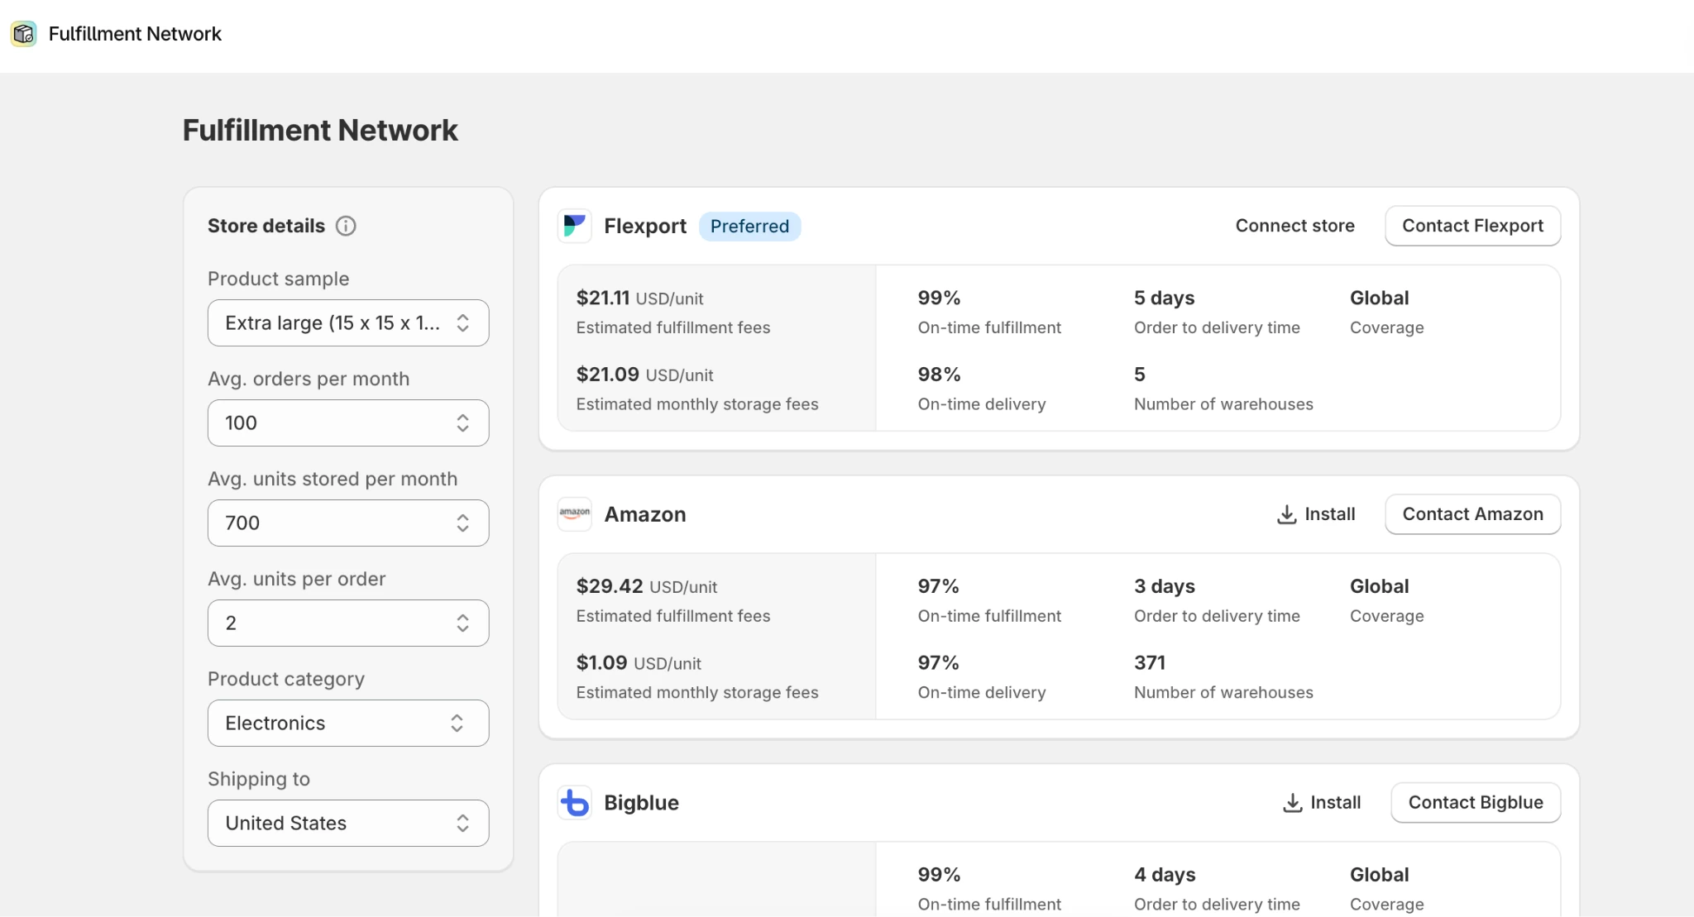Click the Contact Flexport button
1694x917 pixels.
pyautogui.click(x=1472, y=226)
